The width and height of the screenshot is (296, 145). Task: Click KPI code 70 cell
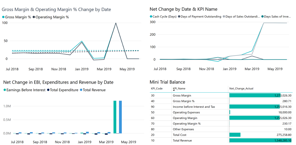tap(161, 124)
